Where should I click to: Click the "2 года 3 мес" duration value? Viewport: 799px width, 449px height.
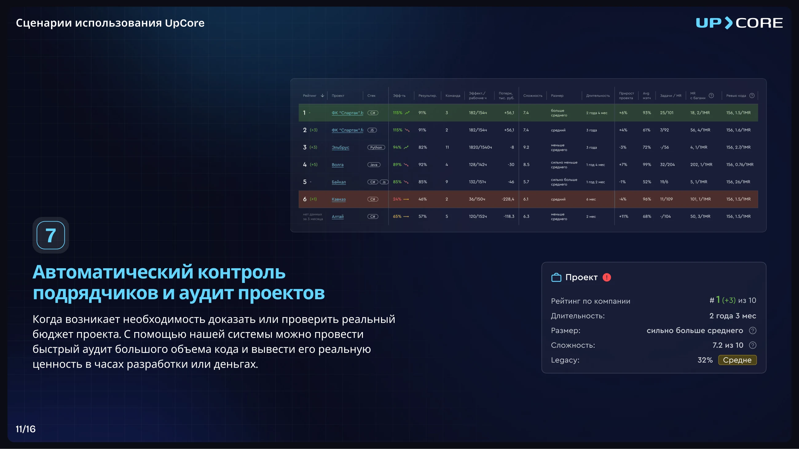pyautogui.click(x=733, y=316)
